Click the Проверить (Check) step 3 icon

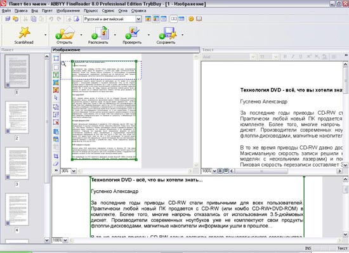[132, 34]
